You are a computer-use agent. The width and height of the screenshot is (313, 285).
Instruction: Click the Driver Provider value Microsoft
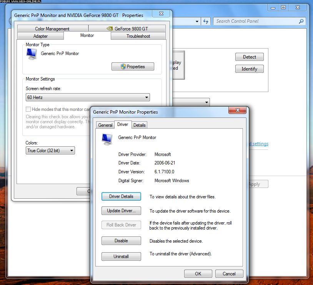163,154
